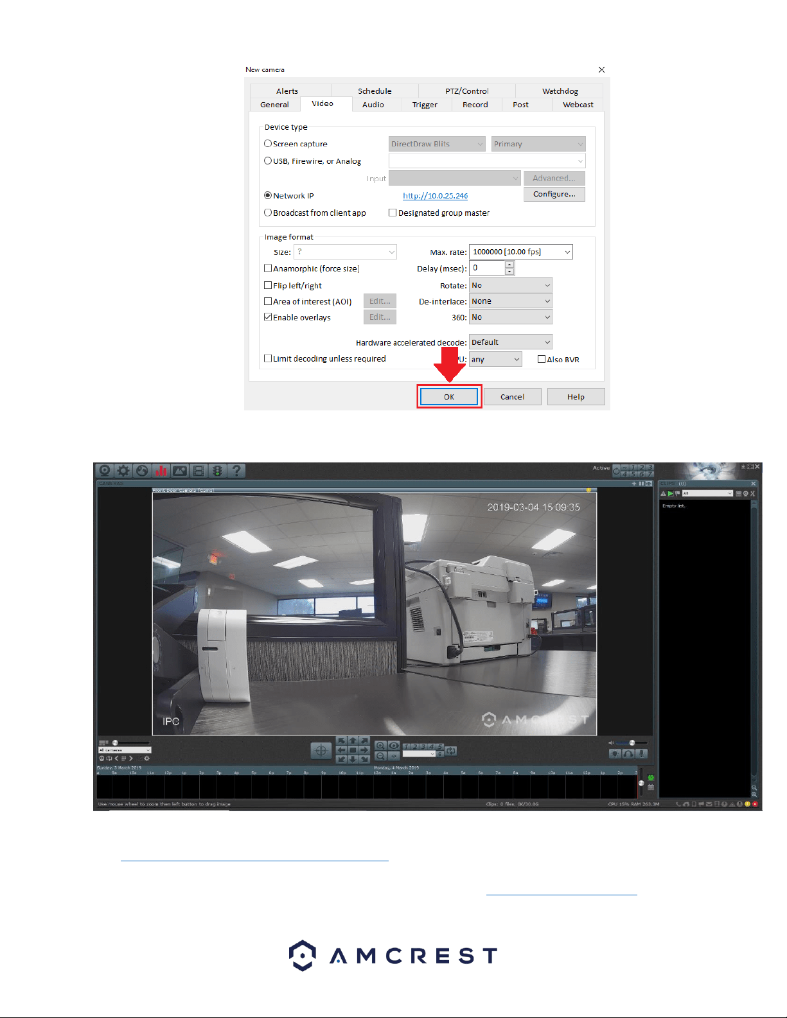This screenshot has height=1018, width=787.
Task: Open the http://10.0.25.246 link
Action: pos(436,196)
